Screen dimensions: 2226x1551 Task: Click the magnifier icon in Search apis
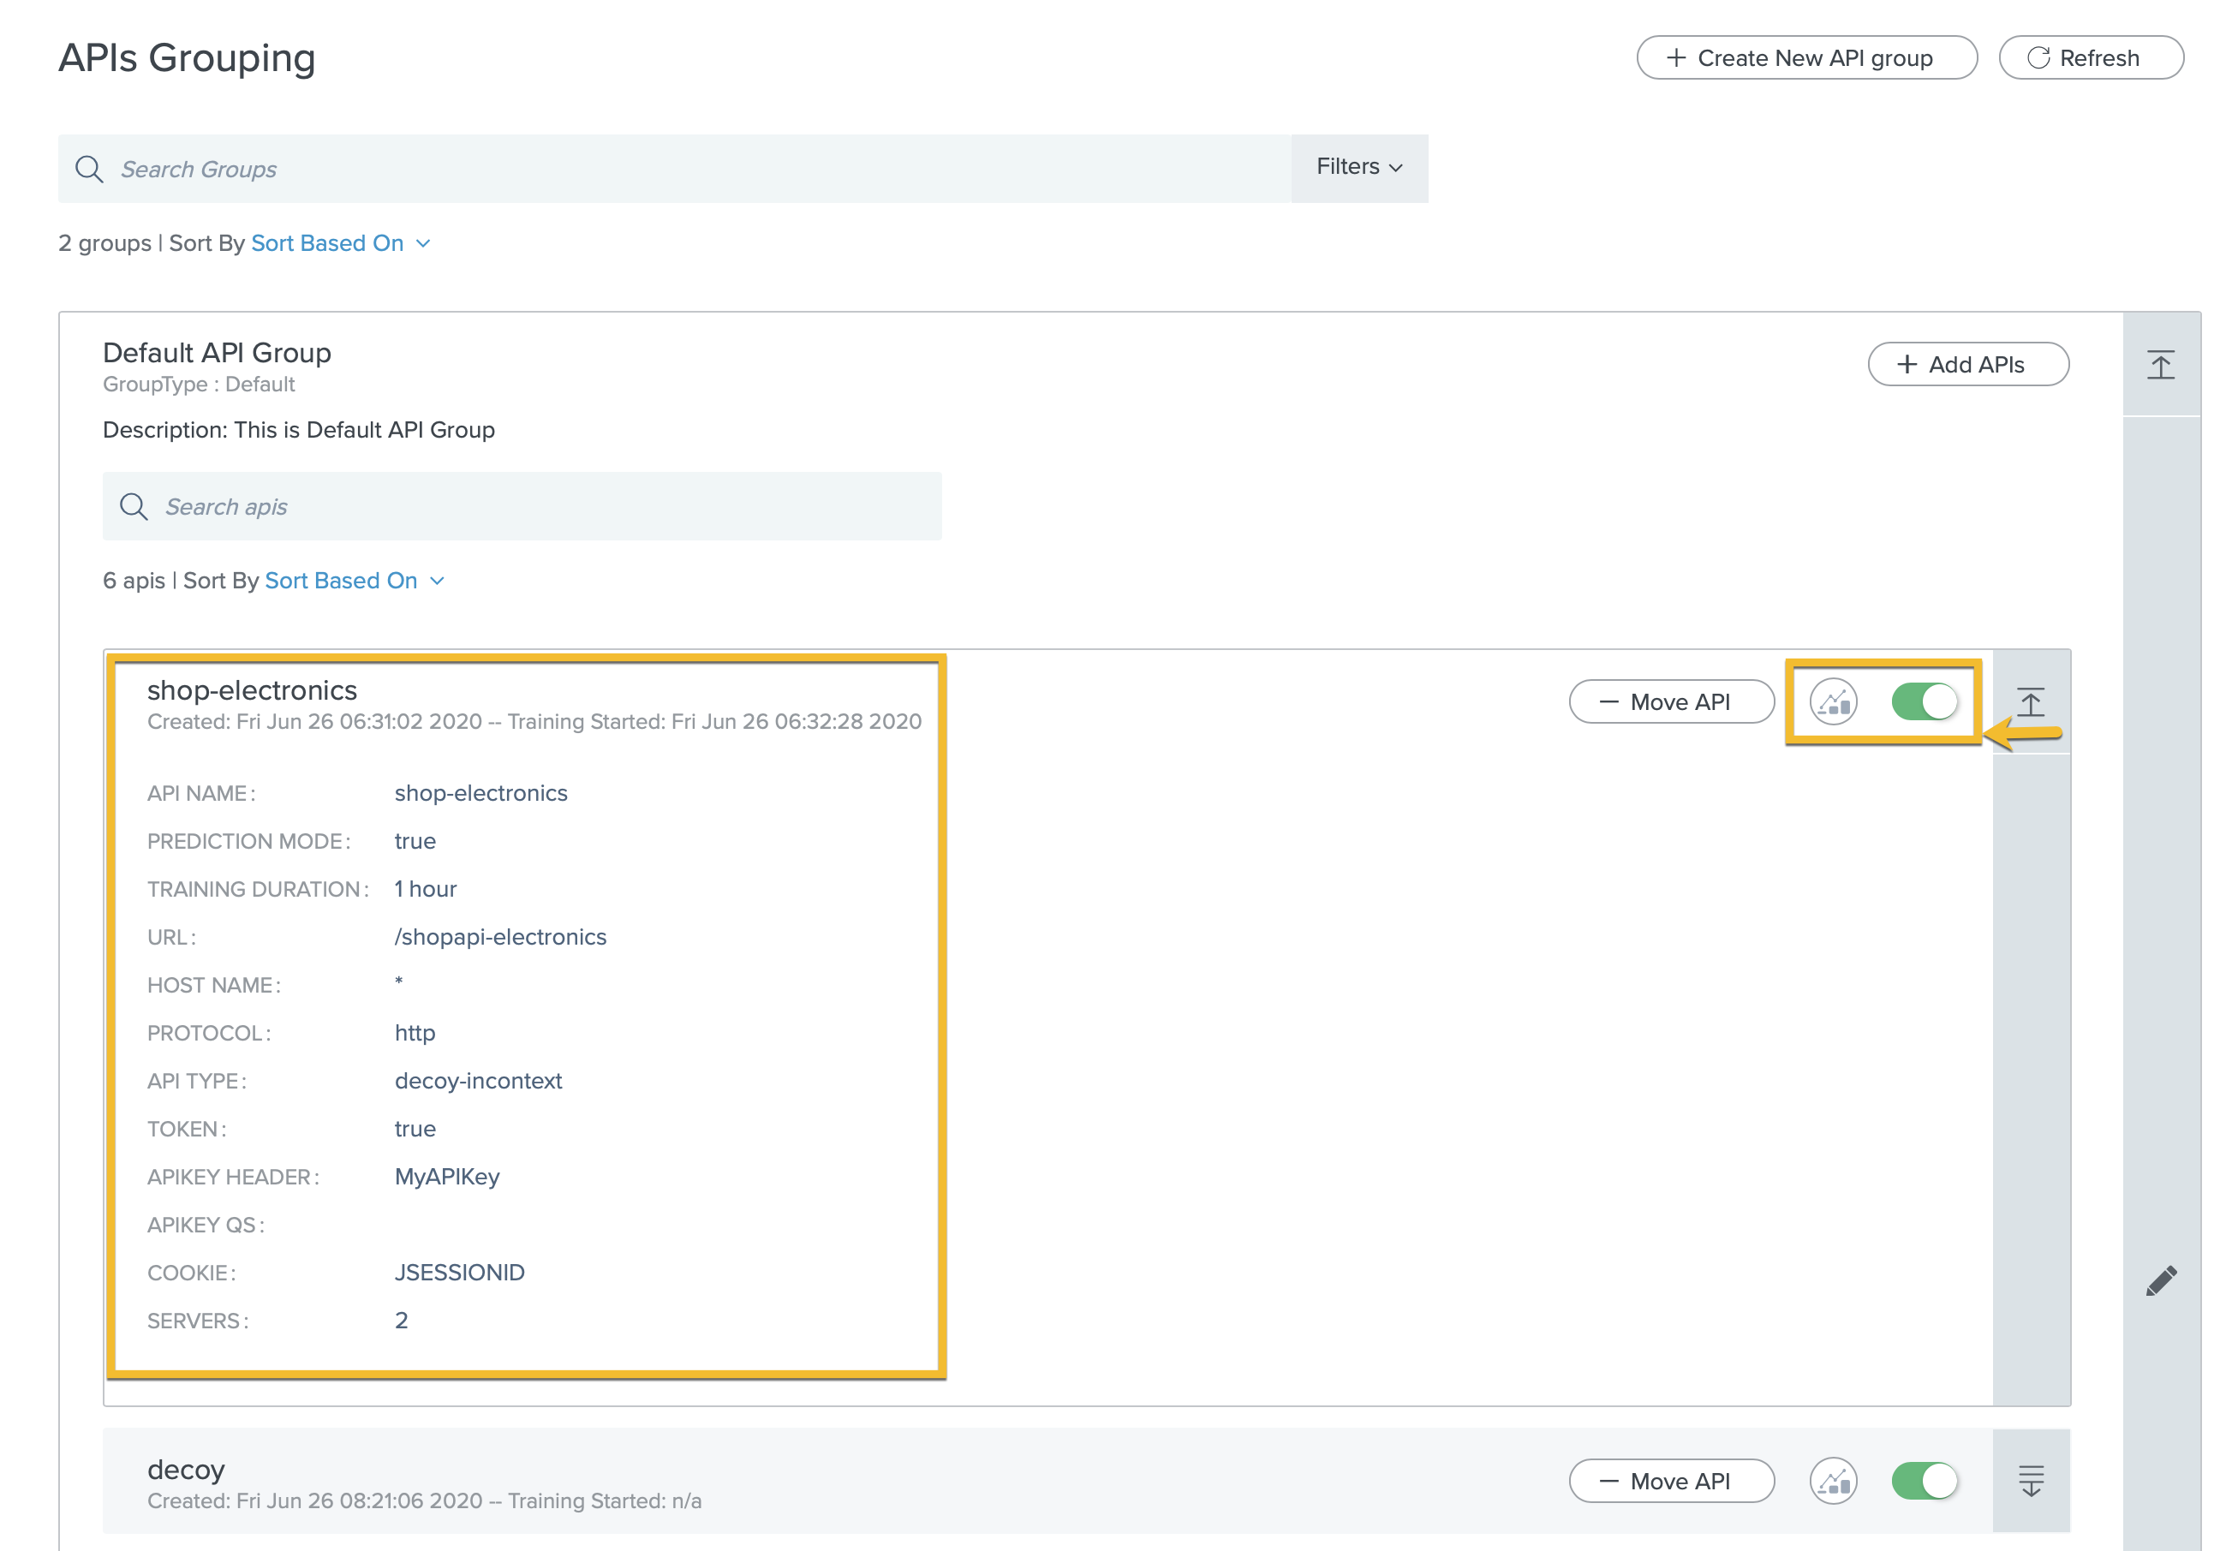click(x=134, y=506)
